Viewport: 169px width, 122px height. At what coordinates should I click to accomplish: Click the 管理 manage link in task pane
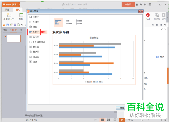[160, 57]
